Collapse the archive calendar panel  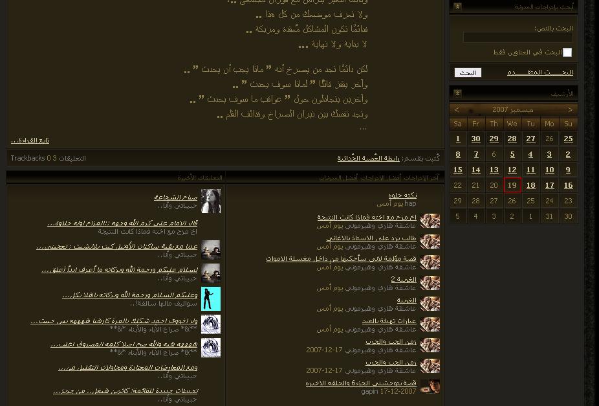[457, 93]
